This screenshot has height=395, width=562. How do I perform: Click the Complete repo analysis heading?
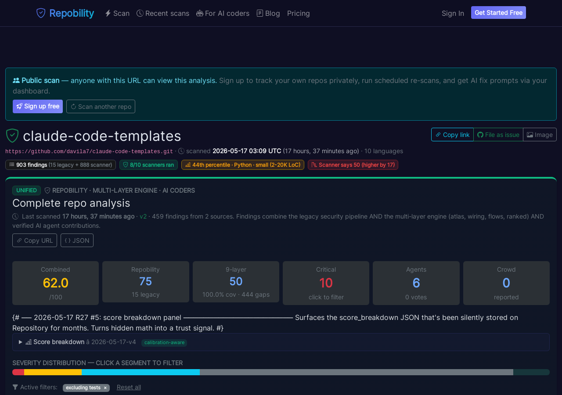click(71, 203)
